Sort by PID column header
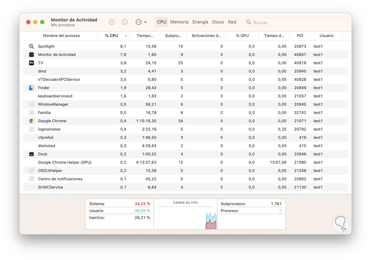The width and height of the screenshot is (371, 260). [300, 36]
